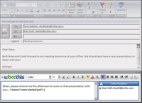
Task: Toggle Underline in the ribbon Basic Text group
Action: (27, 11)
